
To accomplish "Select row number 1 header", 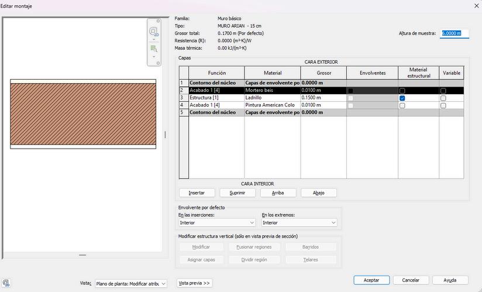I will [x=184, y=83].
